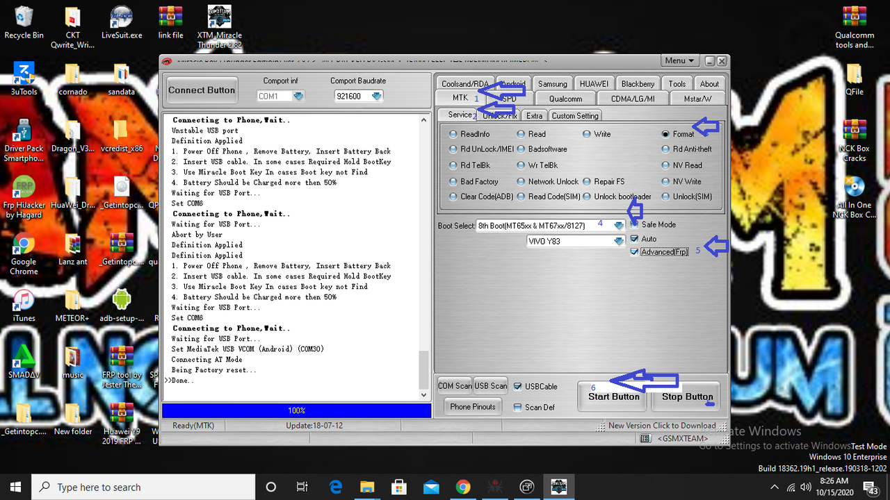The image size is (890, 500).
Task: Click the Start Button
Action: 613,397
